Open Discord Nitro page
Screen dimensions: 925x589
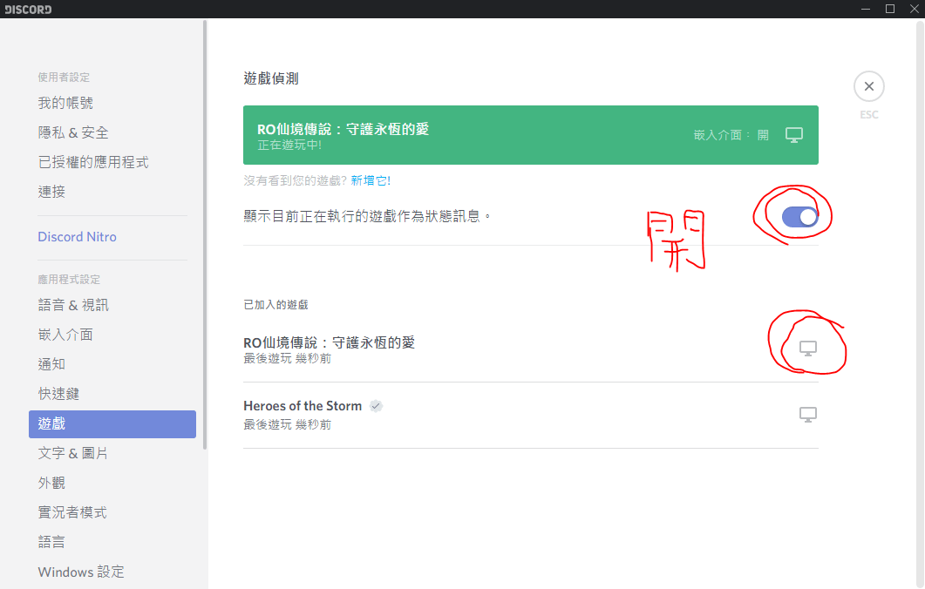pos(78,236)
